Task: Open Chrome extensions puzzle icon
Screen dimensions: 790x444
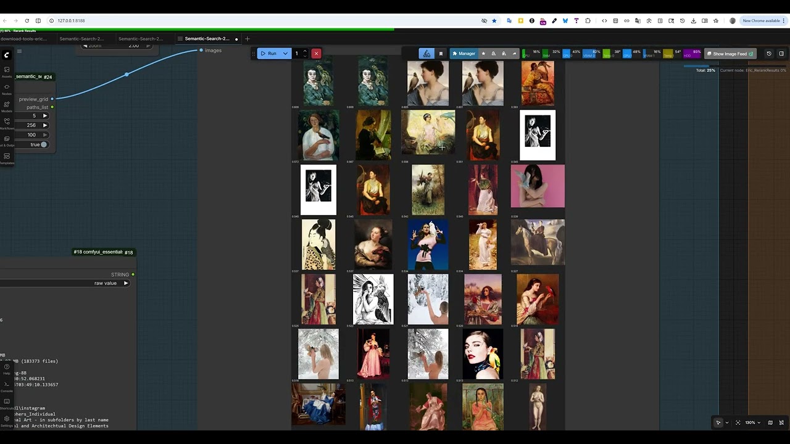Action: point(588,20)
